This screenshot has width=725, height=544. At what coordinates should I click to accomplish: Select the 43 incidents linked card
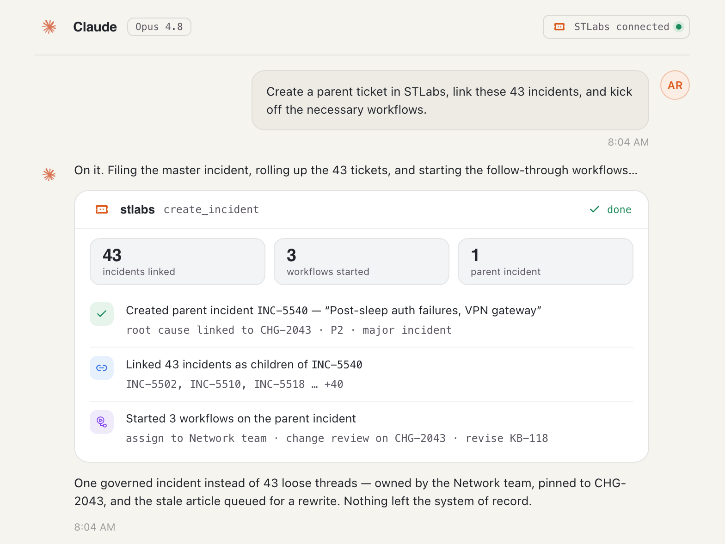(x=178, y=262)
